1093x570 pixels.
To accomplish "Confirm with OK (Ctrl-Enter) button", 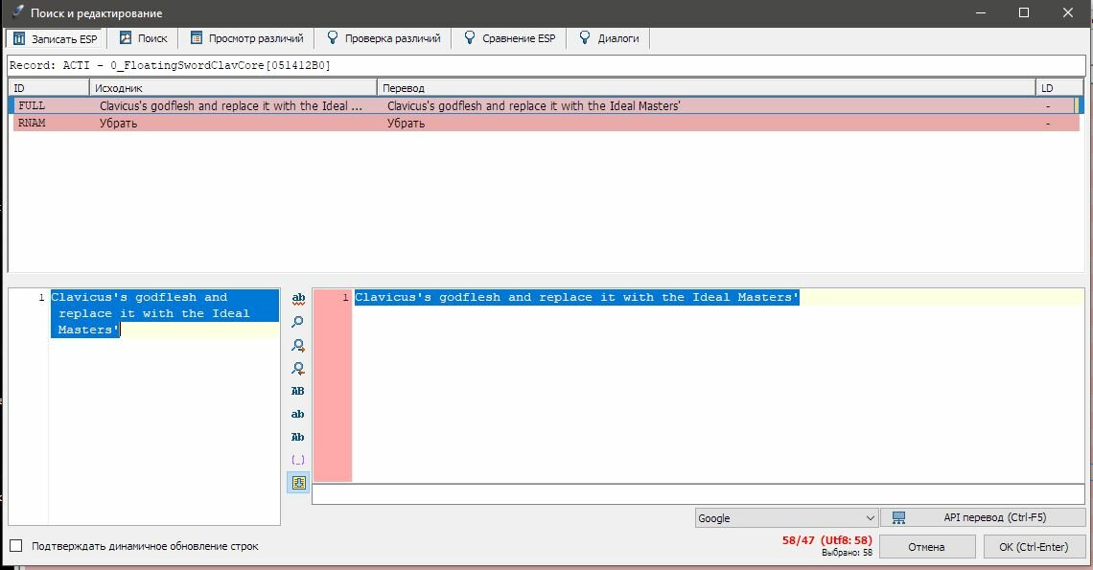I will [x=1034, y=547].
